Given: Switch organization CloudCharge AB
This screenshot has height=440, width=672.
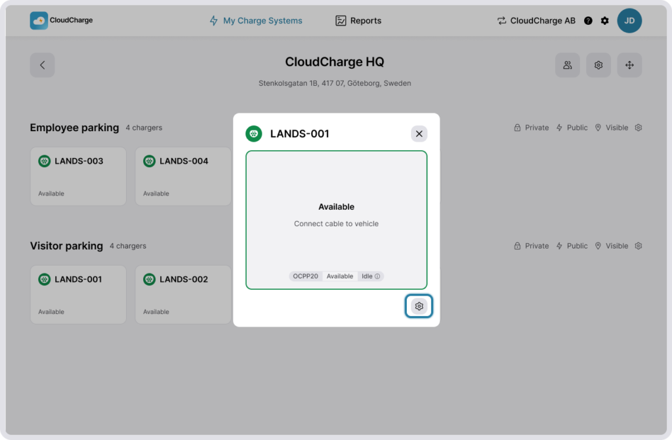Looking at the screenshot, I should [x=536, y=20].
